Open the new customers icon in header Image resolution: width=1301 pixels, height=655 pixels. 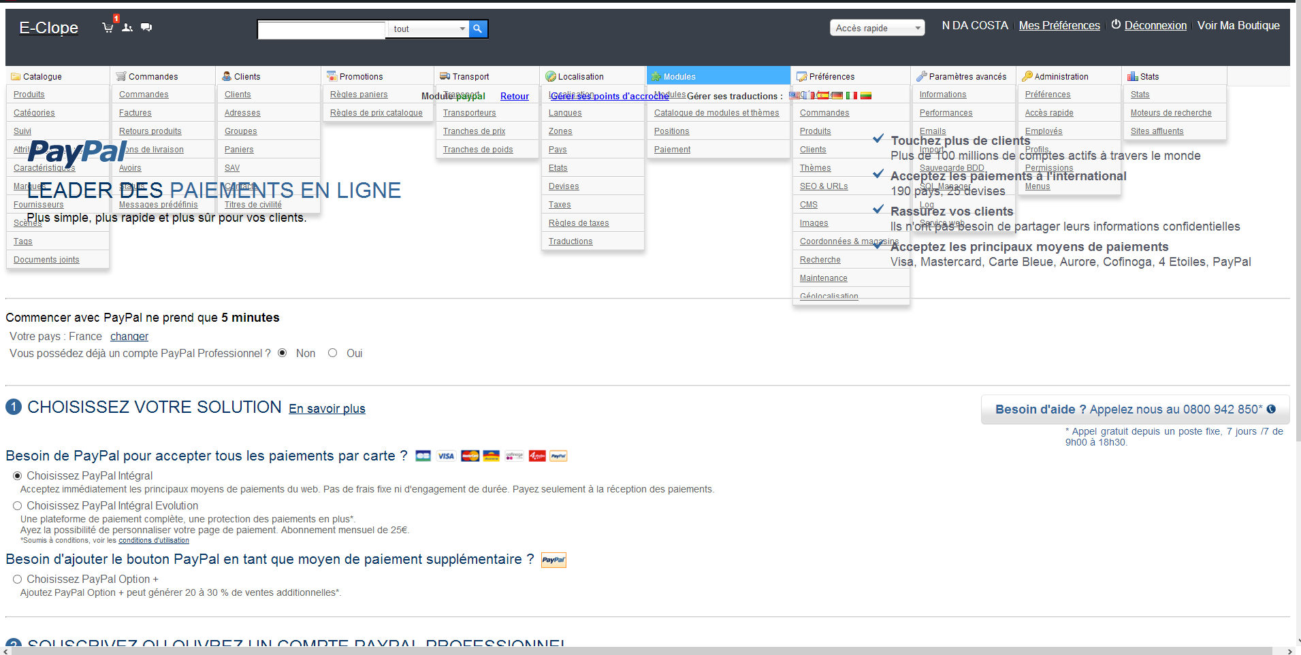pos(127,27)
